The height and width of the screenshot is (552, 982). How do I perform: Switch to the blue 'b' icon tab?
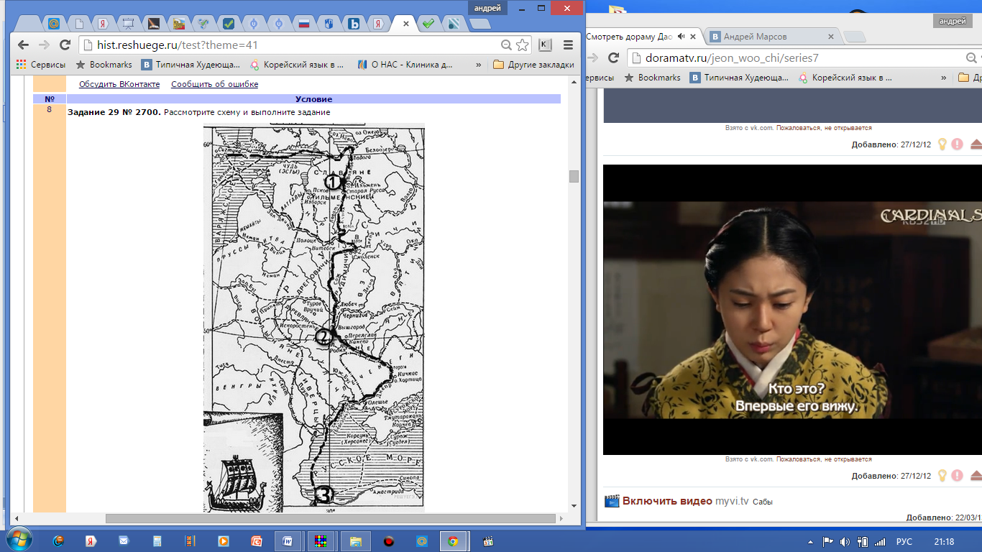point(354,24)
